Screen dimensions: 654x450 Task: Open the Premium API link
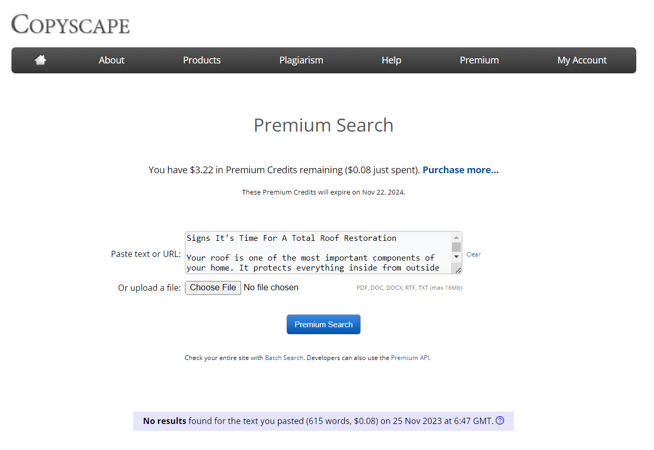410,358
